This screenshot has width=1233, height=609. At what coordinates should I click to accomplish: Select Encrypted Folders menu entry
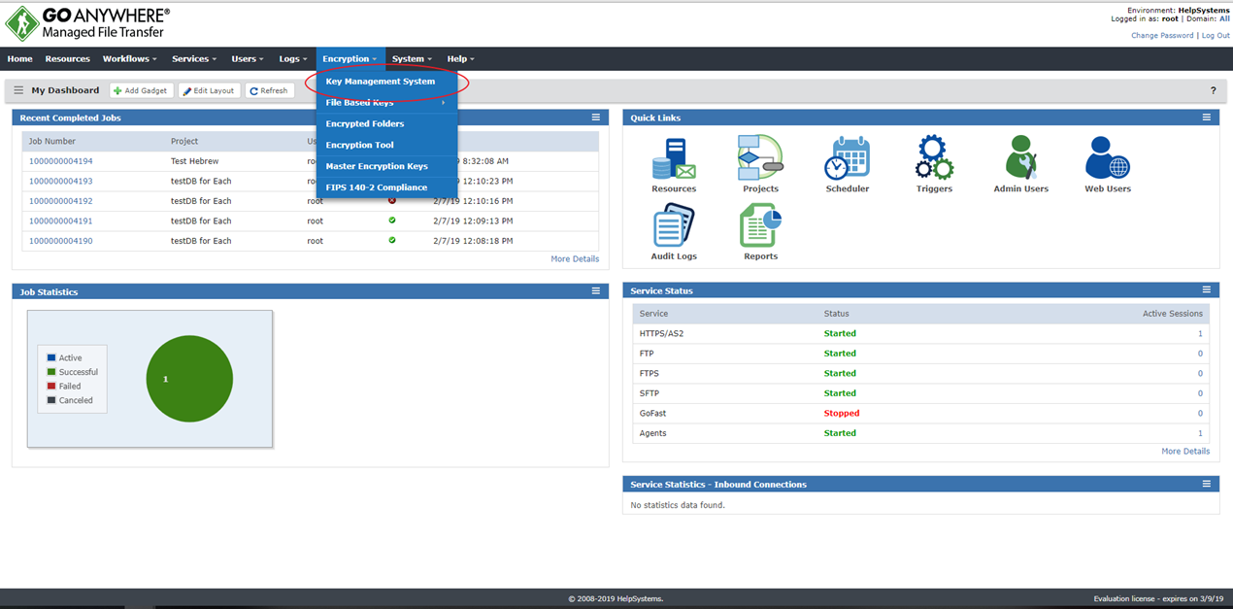pos(386,124)
